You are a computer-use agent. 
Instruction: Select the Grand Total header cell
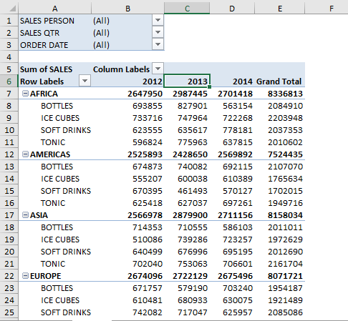click(280, 82)
